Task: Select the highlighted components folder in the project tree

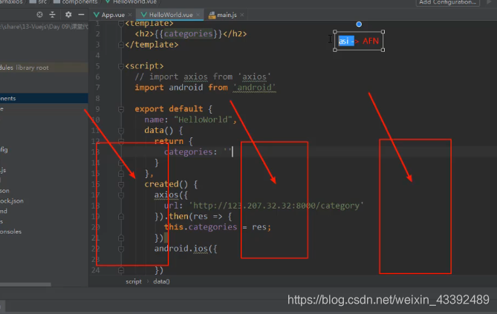Action: pyautogui.click(x=44, y=99)
